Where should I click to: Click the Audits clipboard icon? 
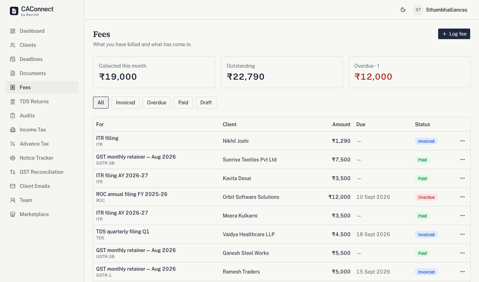click(x=13, y=116)
